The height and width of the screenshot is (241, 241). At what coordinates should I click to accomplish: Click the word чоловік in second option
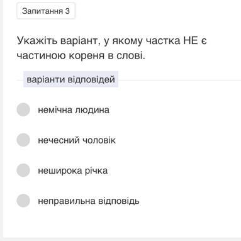pos(99,140)
